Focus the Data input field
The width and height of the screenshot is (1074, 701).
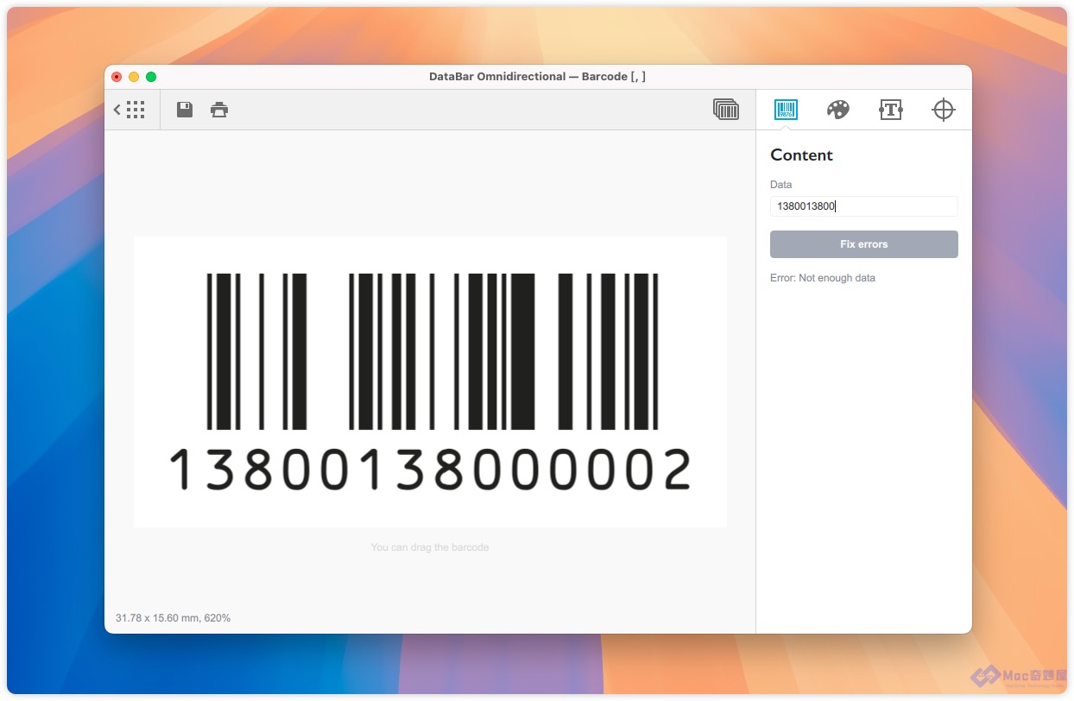tap(864, 206)
